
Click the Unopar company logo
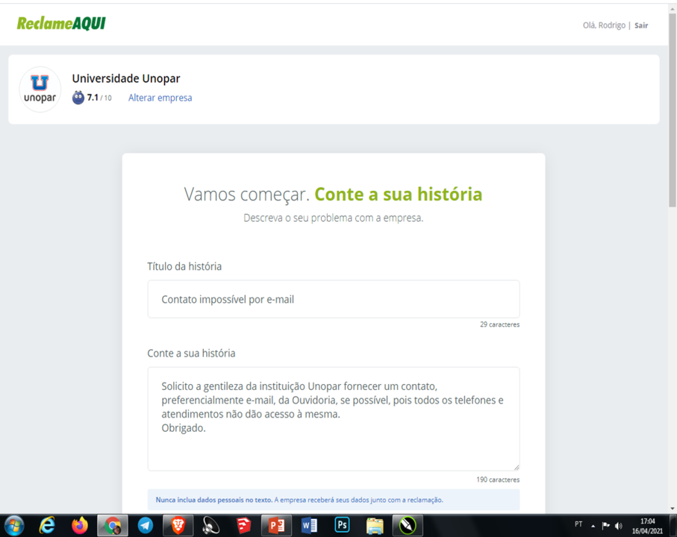40,89
